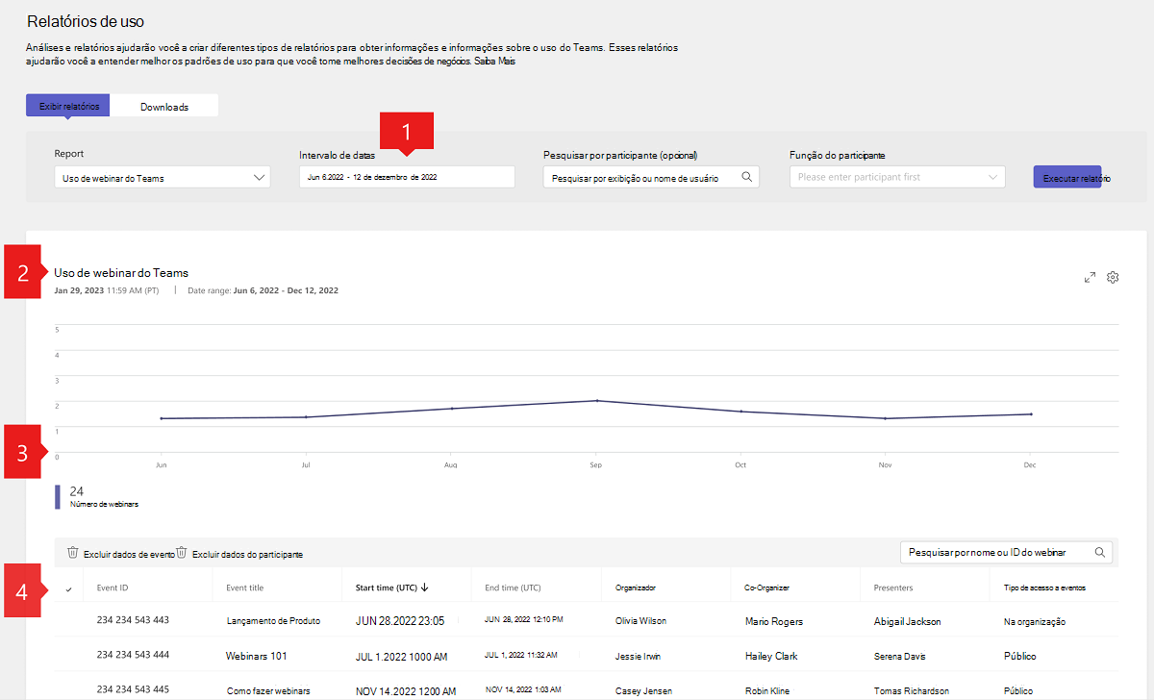
Task: Toggle Start time sort arrow
Action: (x=425, y=587)
